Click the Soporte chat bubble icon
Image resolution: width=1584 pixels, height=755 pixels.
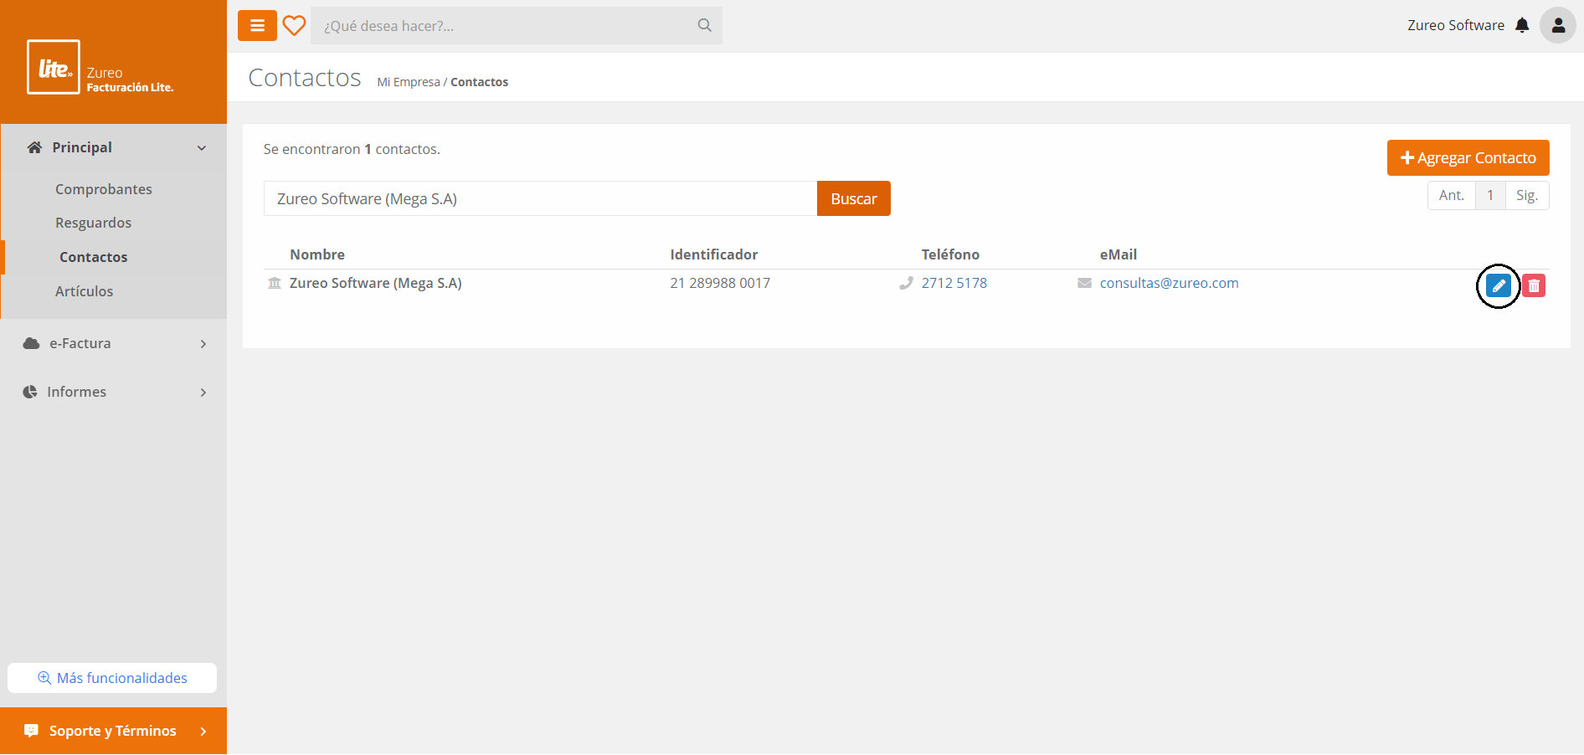click(x=31, y=731)
